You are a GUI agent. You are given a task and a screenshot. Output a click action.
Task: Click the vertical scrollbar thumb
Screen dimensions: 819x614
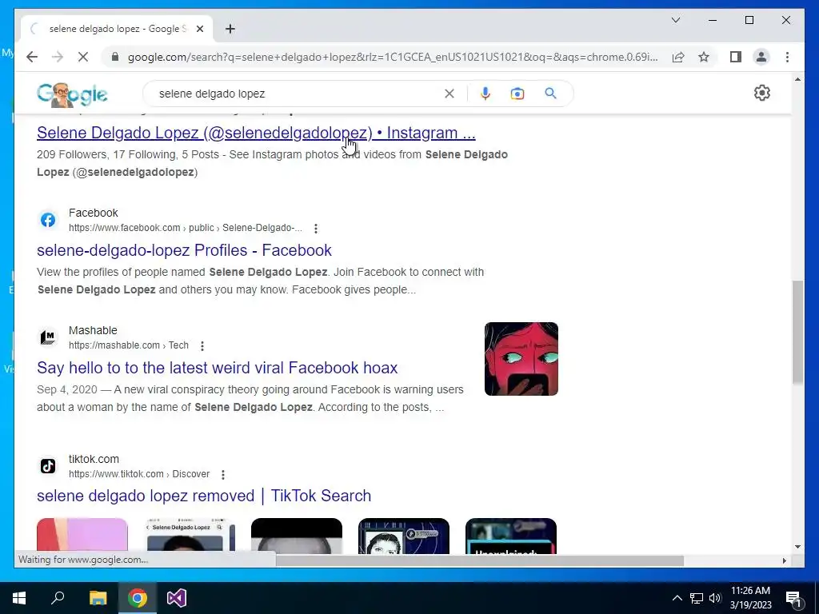tap(797, 333)
